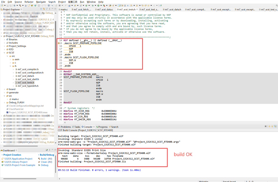Click the Project_S32K312_SCST_RTD400.mex file icon
278x182 pixels.
point(7,112)
